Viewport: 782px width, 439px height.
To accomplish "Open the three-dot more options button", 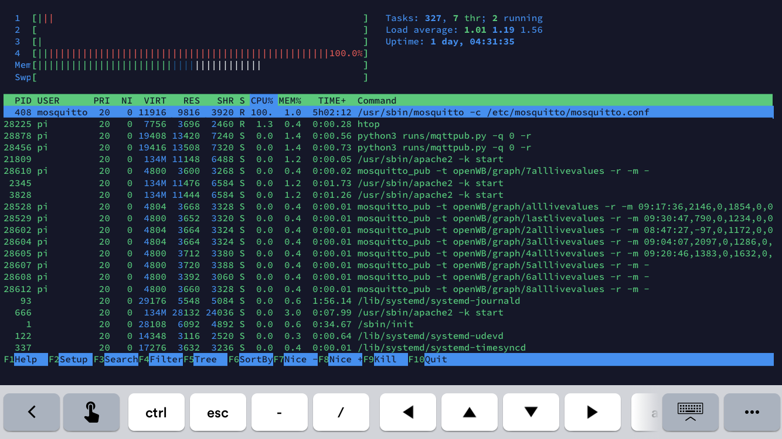I will coord(752,412).
